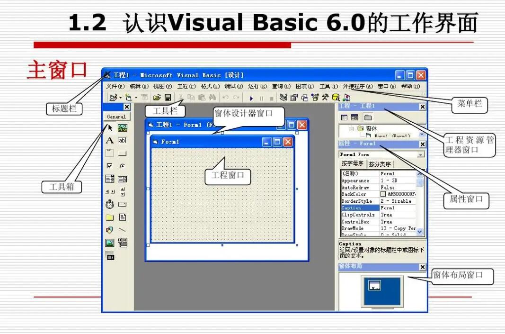
Task: Select the Pointer tool in the toolbox
Action: (109, 126)
